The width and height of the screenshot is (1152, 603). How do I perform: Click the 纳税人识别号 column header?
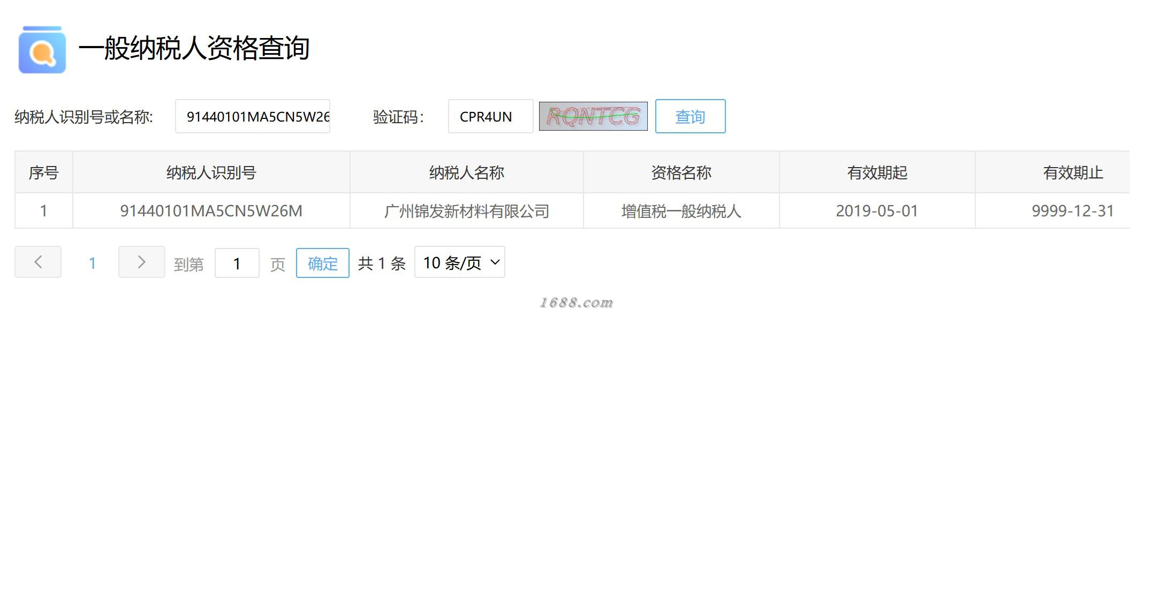click(211, 172)
